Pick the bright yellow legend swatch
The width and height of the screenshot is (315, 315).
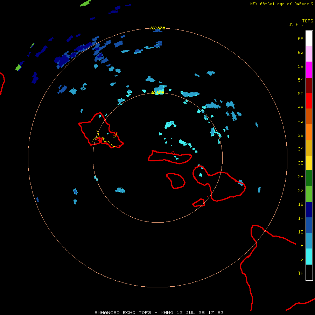(309, 163)
